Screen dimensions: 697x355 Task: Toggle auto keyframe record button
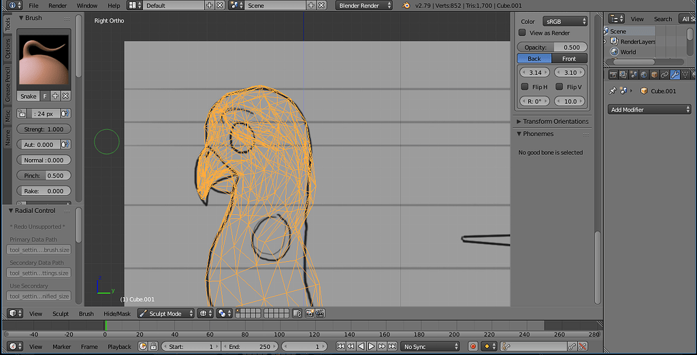(x=473, y=346)
